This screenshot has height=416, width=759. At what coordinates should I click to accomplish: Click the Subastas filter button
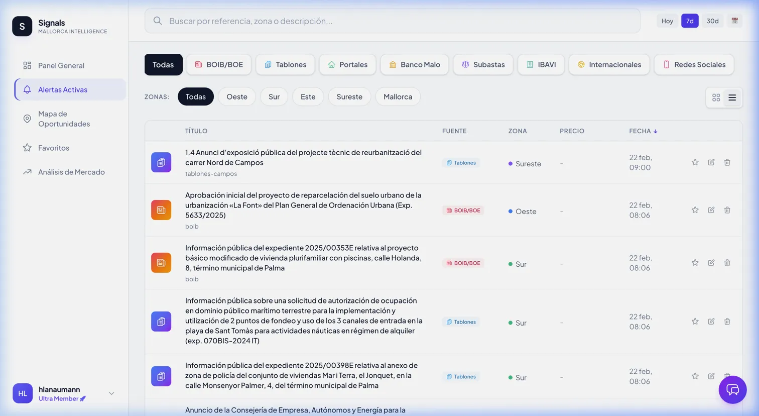pos(482,64)
